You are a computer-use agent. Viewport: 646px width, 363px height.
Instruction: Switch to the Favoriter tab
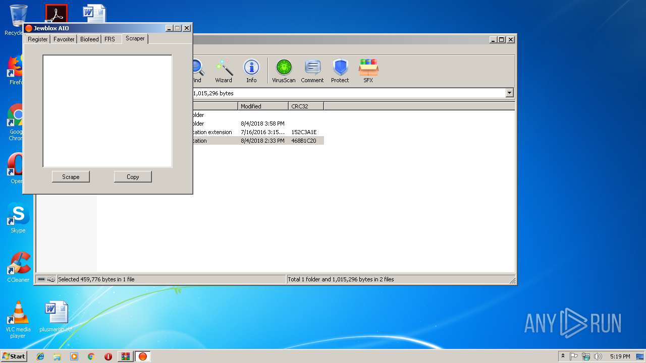point(64,39)
